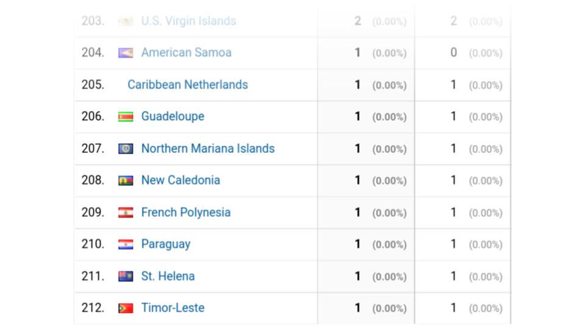Open the U.S. Virgin Islands link

point(188,21)
